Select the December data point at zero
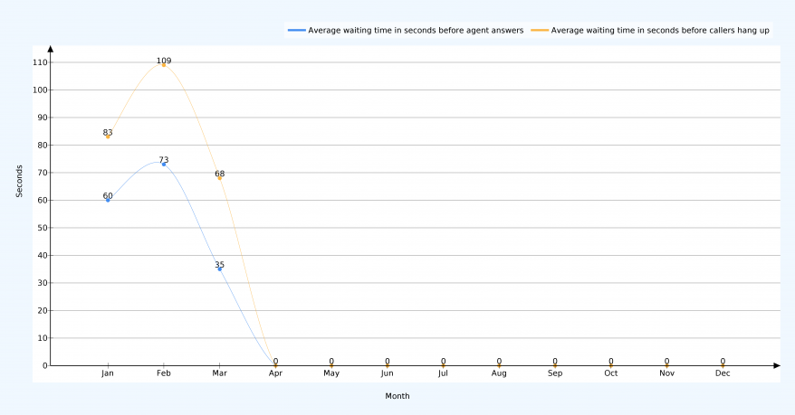 coord(723,364)
